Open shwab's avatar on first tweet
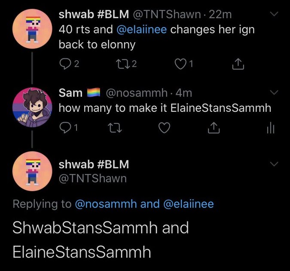The height and width of the screenshot is (271, 290). click(x=32, y=29)
